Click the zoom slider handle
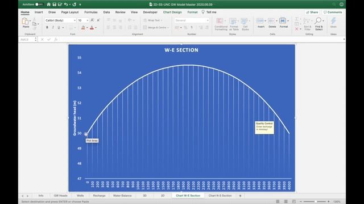 tap(316, 202)
